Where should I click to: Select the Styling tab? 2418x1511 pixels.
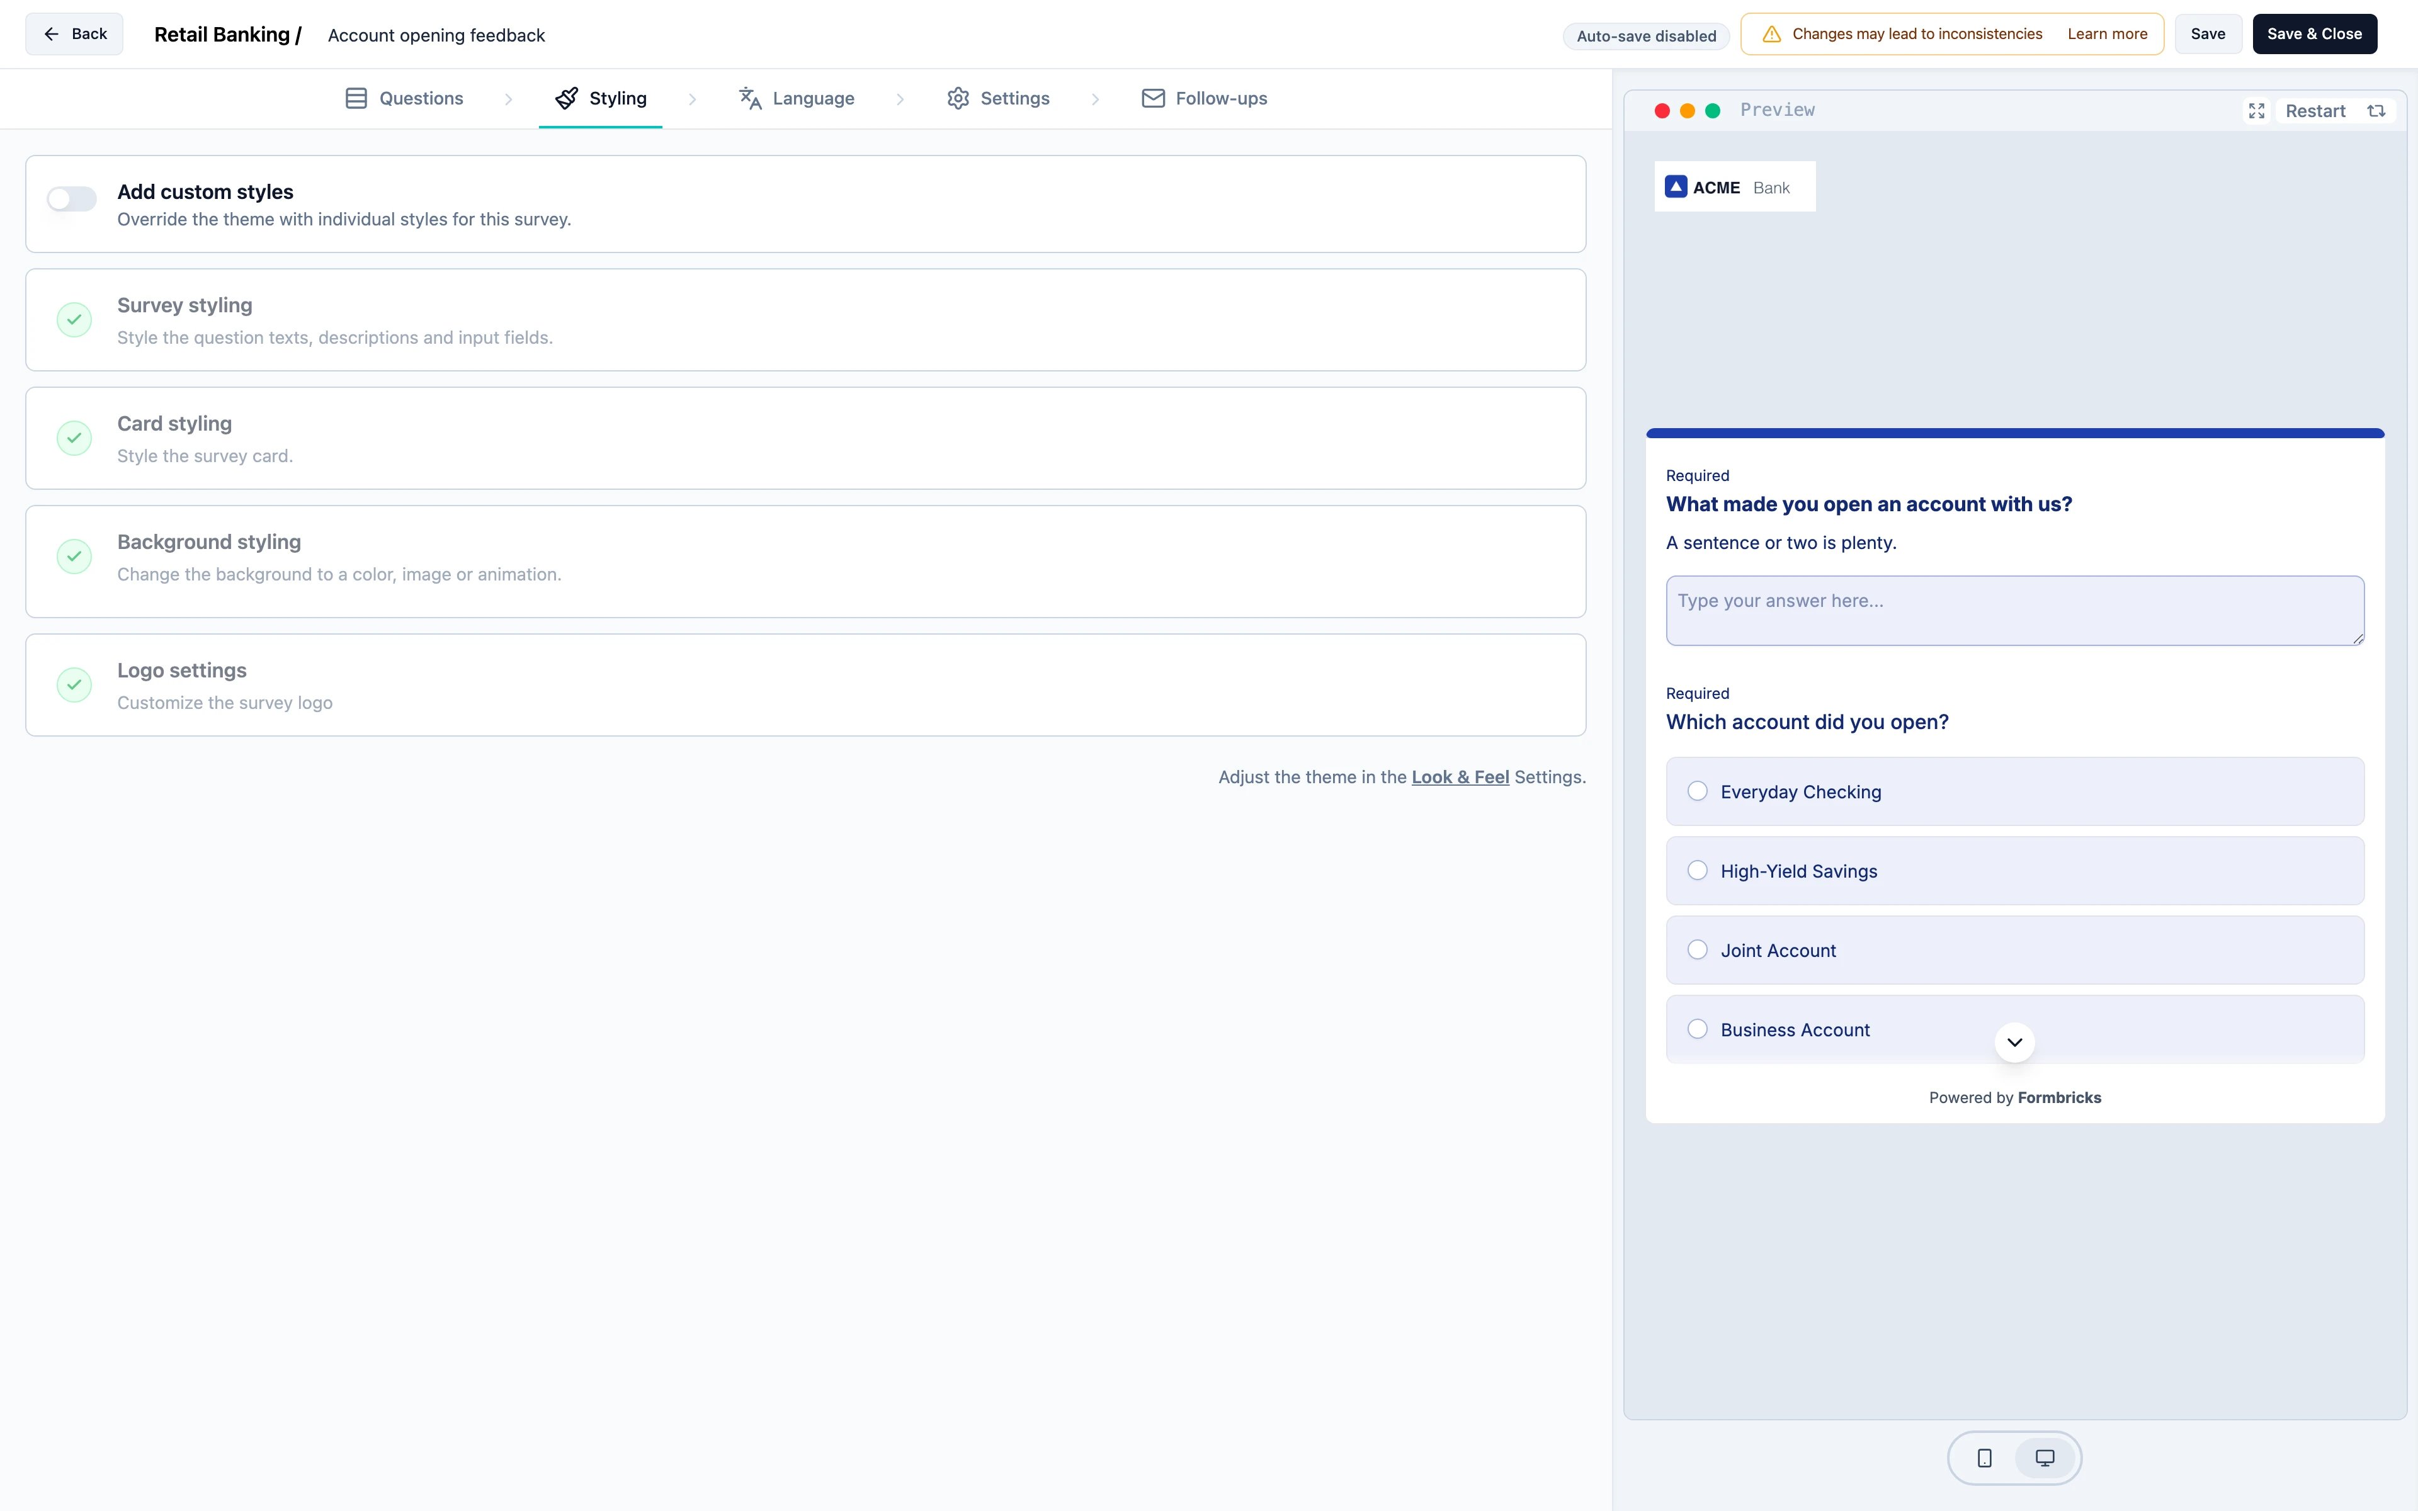point(601,98)
